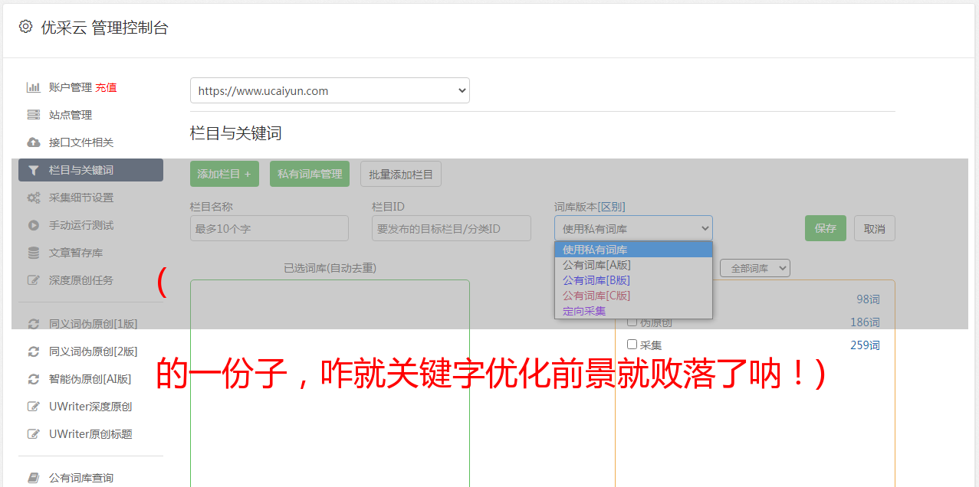This screenshot has height=487, width=979.
Task: Click the play icon for 手动运行测试
Action: click(x=33, y=225)
